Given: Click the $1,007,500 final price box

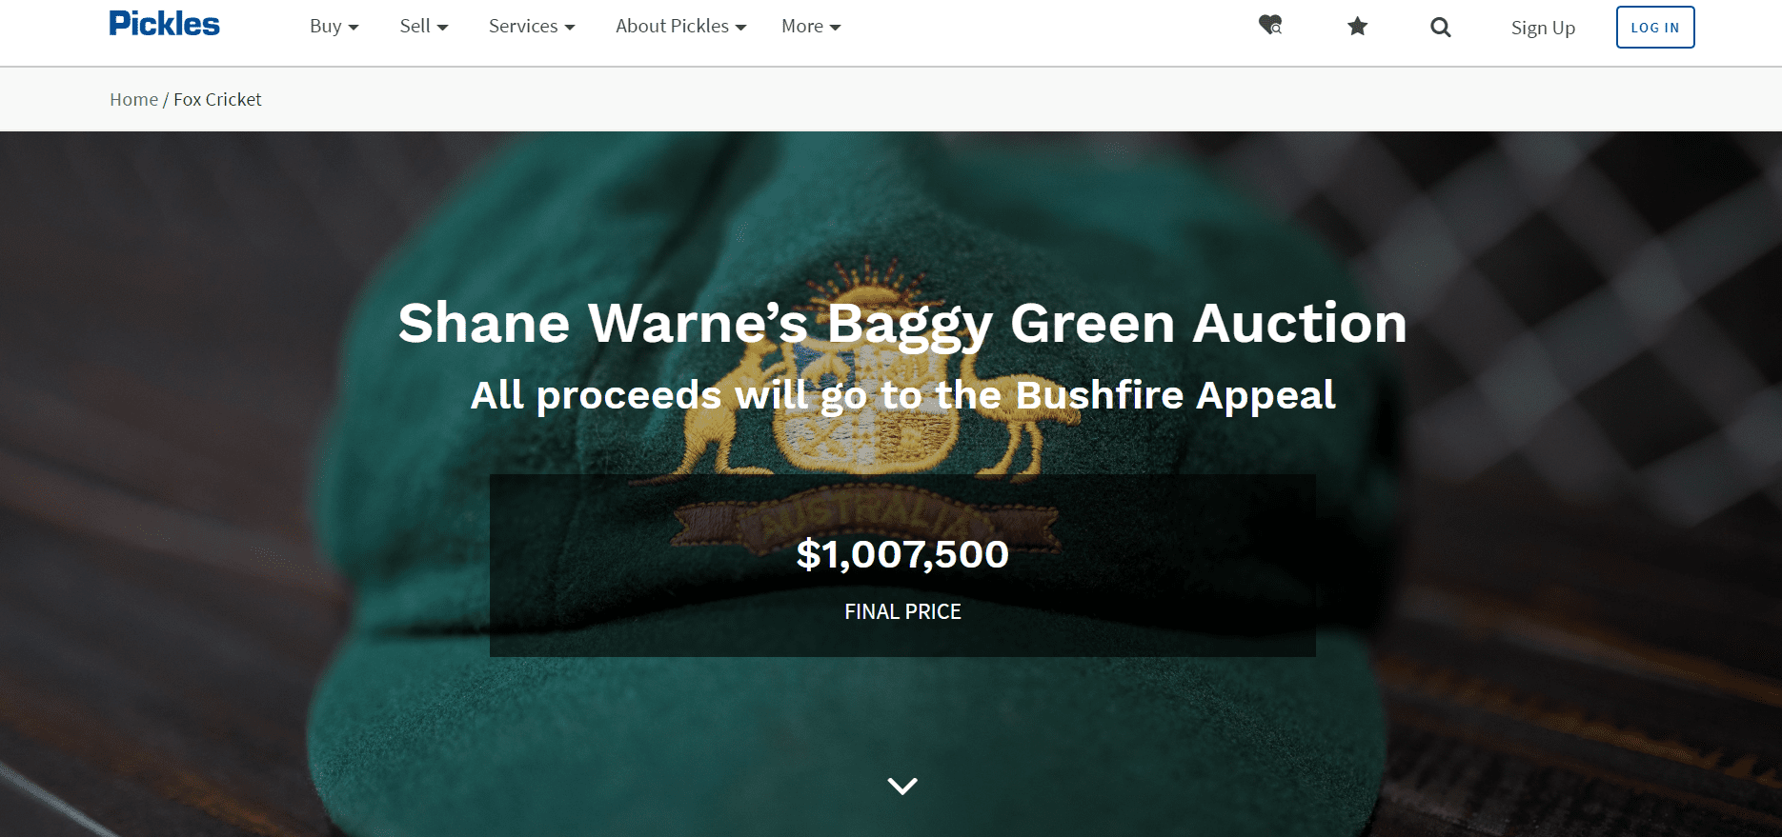Looking at the screenshot, I should point(902,566).
